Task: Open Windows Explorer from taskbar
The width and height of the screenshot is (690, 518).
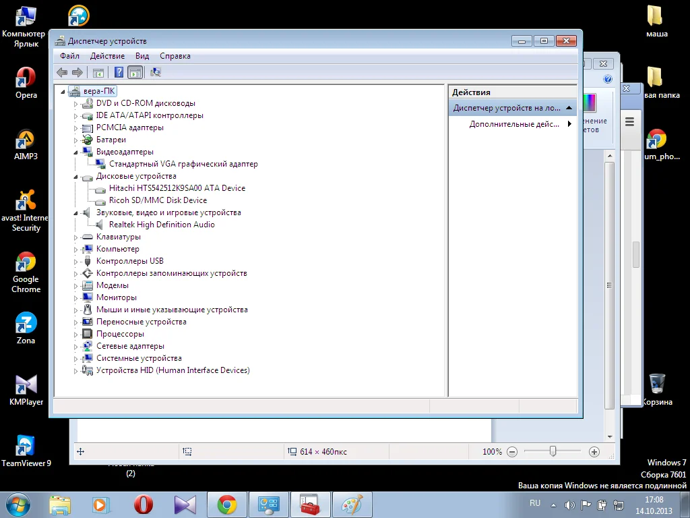Action: point(60,505)
